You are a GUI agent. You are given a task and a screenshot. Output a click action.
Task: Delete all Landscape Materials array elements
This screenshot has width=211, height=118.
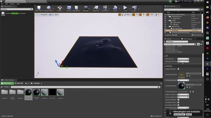coord(193,92)
